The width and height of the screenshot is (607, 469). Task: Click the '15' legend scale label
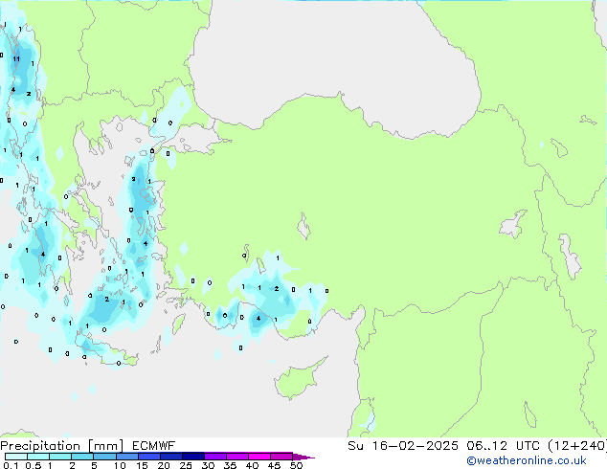tap(142, 465)
